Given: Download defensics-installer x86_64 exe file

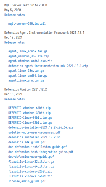Looking at the screenshot, I should click(41, 127).
